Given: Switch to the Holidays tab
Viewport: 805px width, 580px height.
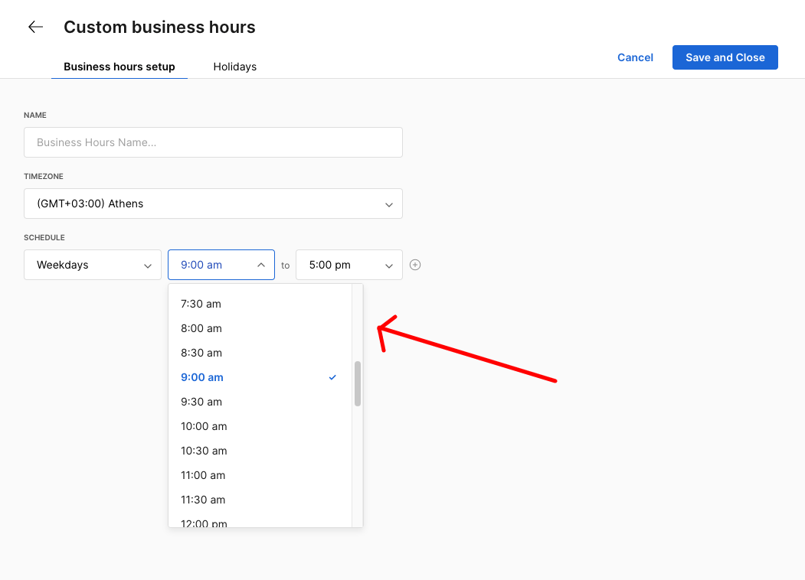Looking at the screenshot, I should [234, 67].
